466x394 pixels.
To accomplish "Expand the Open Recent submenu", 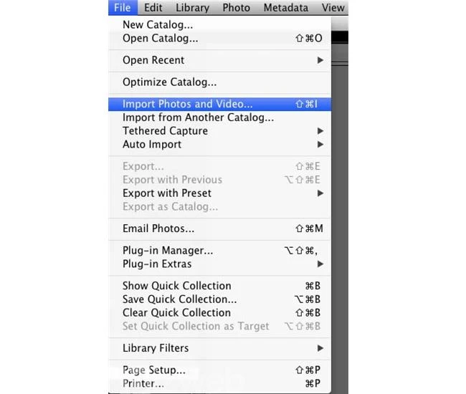I will [153, 60].
